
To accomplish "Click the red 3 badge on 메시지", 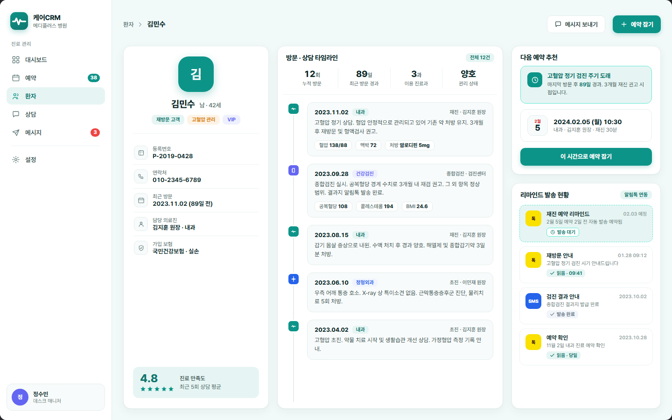I will 95,133.
